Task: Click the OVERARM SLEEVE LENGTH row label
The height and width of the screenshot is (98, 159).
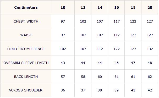Action: (26, 63)
